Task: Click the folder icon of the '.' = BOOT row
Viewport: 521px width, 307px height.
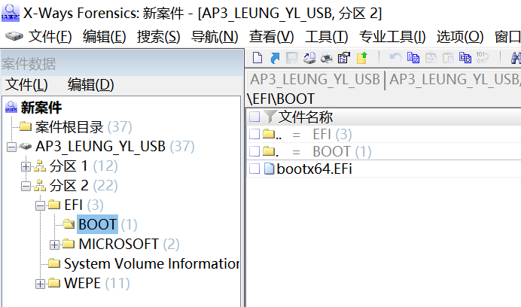Action: pos(269,151)
